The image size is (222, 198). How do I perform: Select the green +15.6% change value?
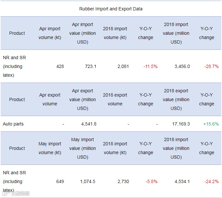point(211,124)
